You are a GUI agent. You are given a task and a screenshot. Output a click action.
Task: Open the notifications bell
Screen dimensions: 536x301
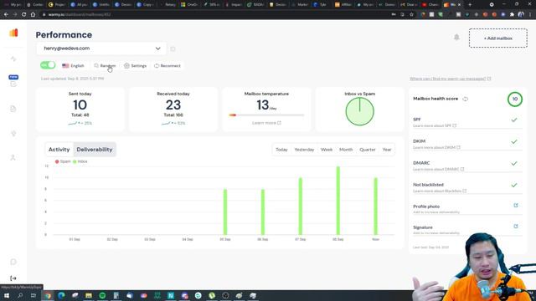pos(456,37)
